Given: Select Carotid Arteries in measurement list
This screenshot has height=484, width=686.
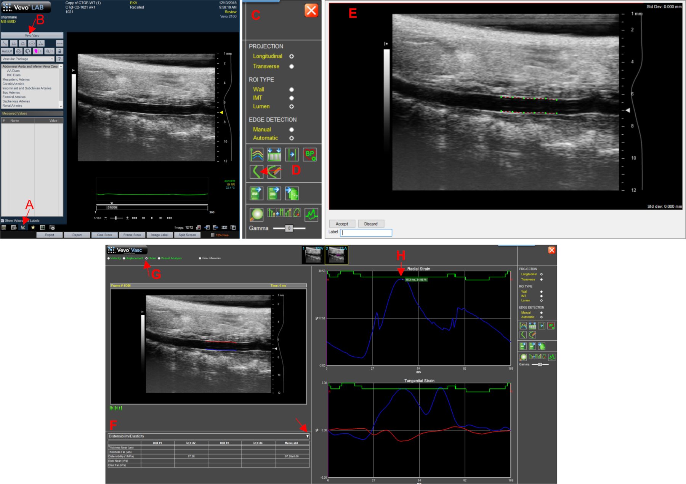Looking at the screenshot, I should pyautogui.click(x=13, y=84).
